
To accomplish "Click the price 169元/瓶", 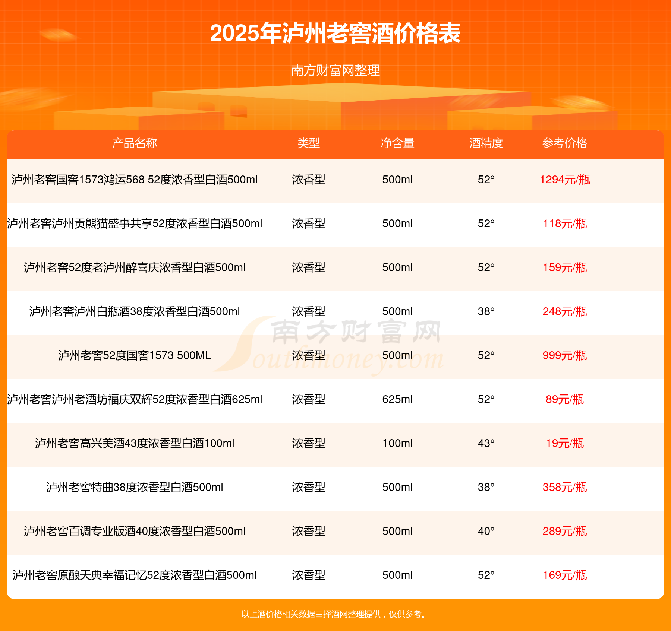I will (x=565, y=575).
